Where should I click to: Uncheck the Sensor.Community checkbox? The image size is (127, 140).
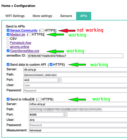tap(8, 30)
